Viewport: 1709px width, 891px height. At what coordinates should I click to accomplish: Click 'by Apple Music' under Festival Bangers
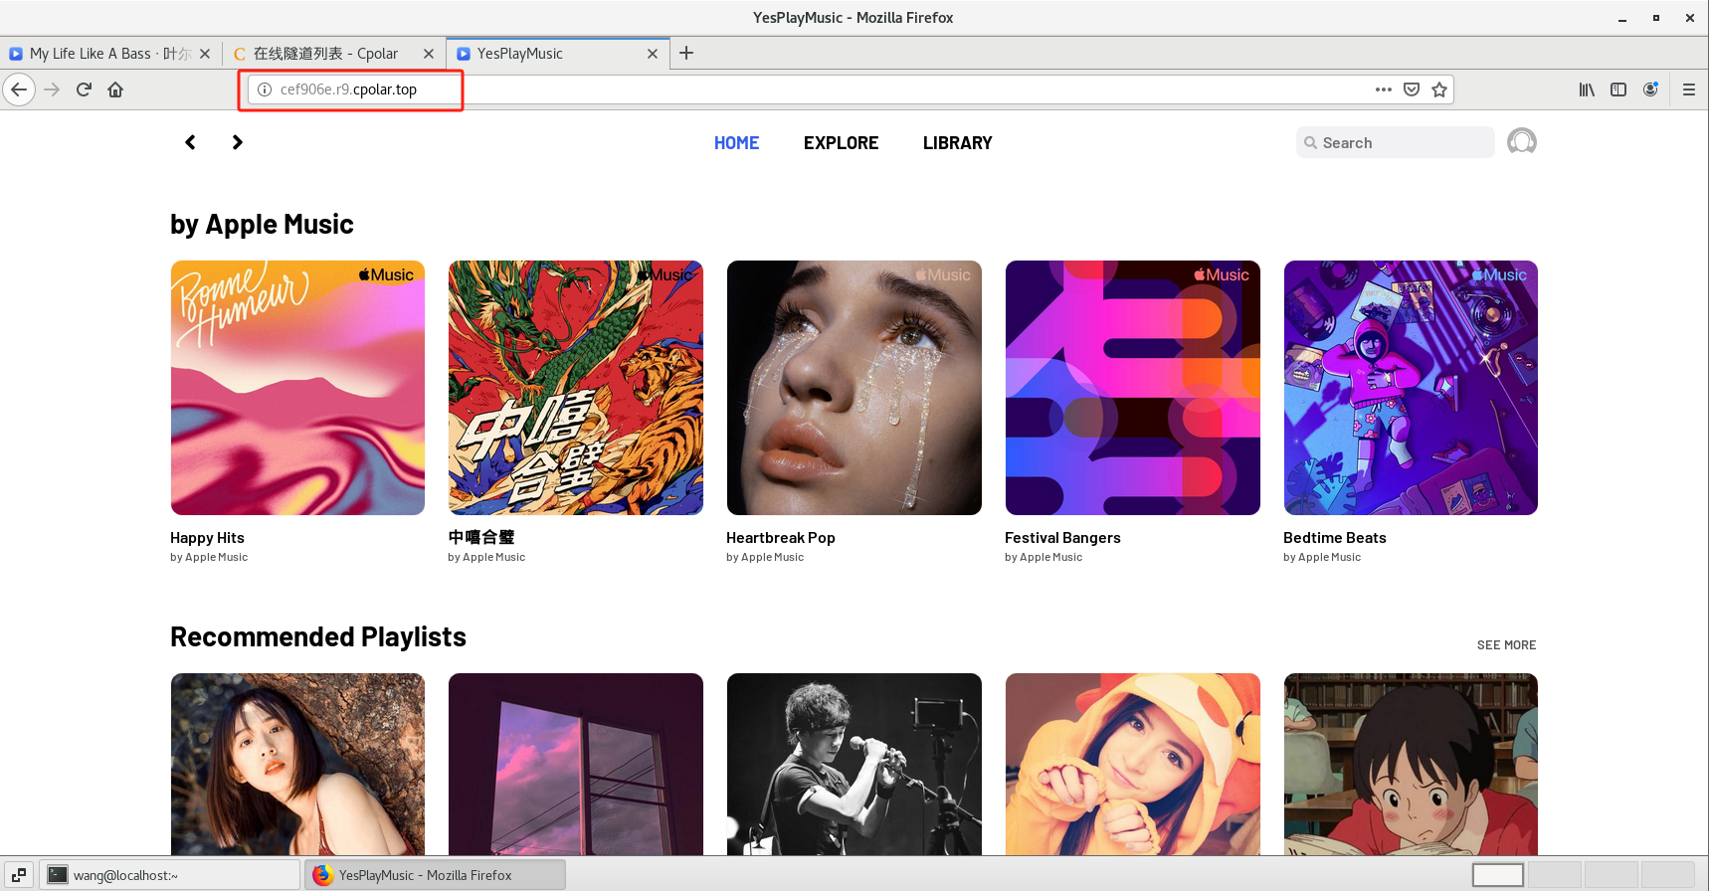[x=1044, y=558]
